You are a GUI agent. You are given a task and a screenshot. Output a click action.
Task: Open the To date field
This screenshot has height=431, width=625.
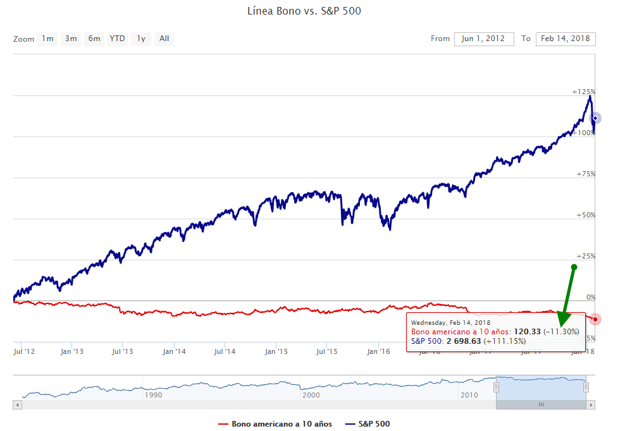click(565, 39)
